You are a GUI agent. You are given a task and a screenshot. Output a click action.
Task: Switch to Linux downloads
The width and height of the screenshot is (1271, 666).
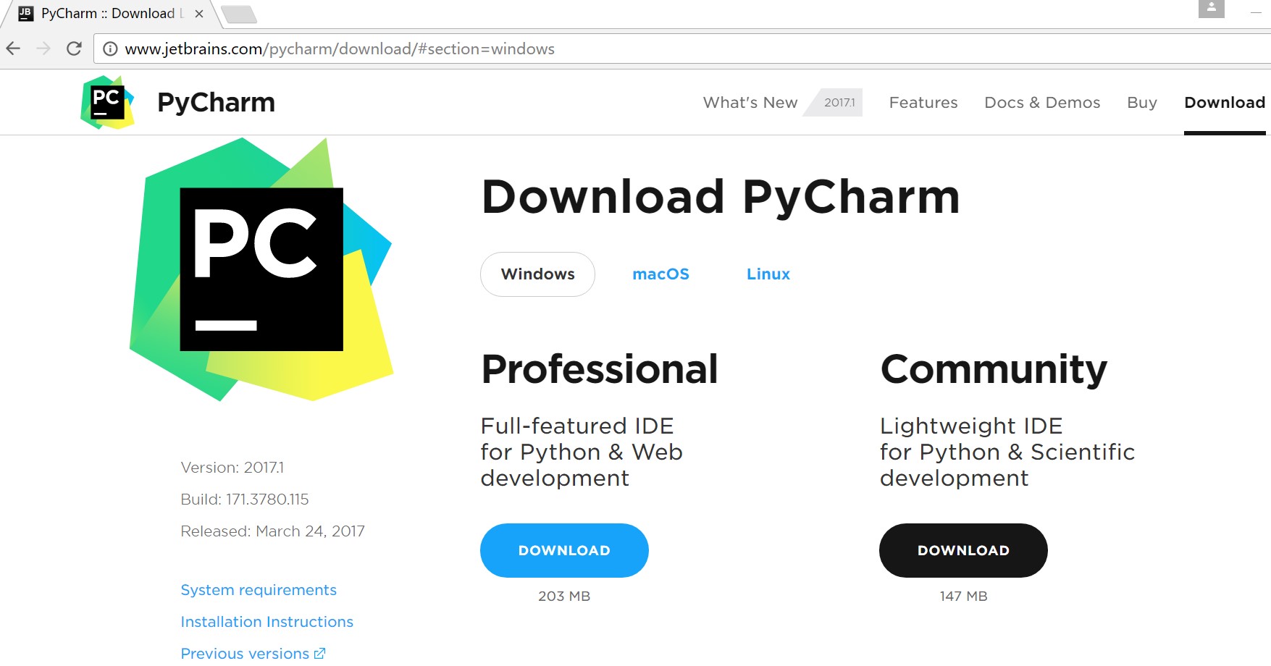click(768, 274)
